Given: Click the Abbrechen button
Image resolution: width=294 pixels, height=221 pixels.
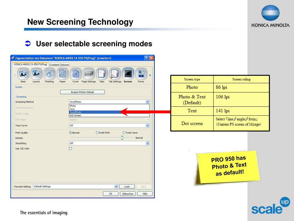Looking at the screenshot, I should tap(128, 194).
